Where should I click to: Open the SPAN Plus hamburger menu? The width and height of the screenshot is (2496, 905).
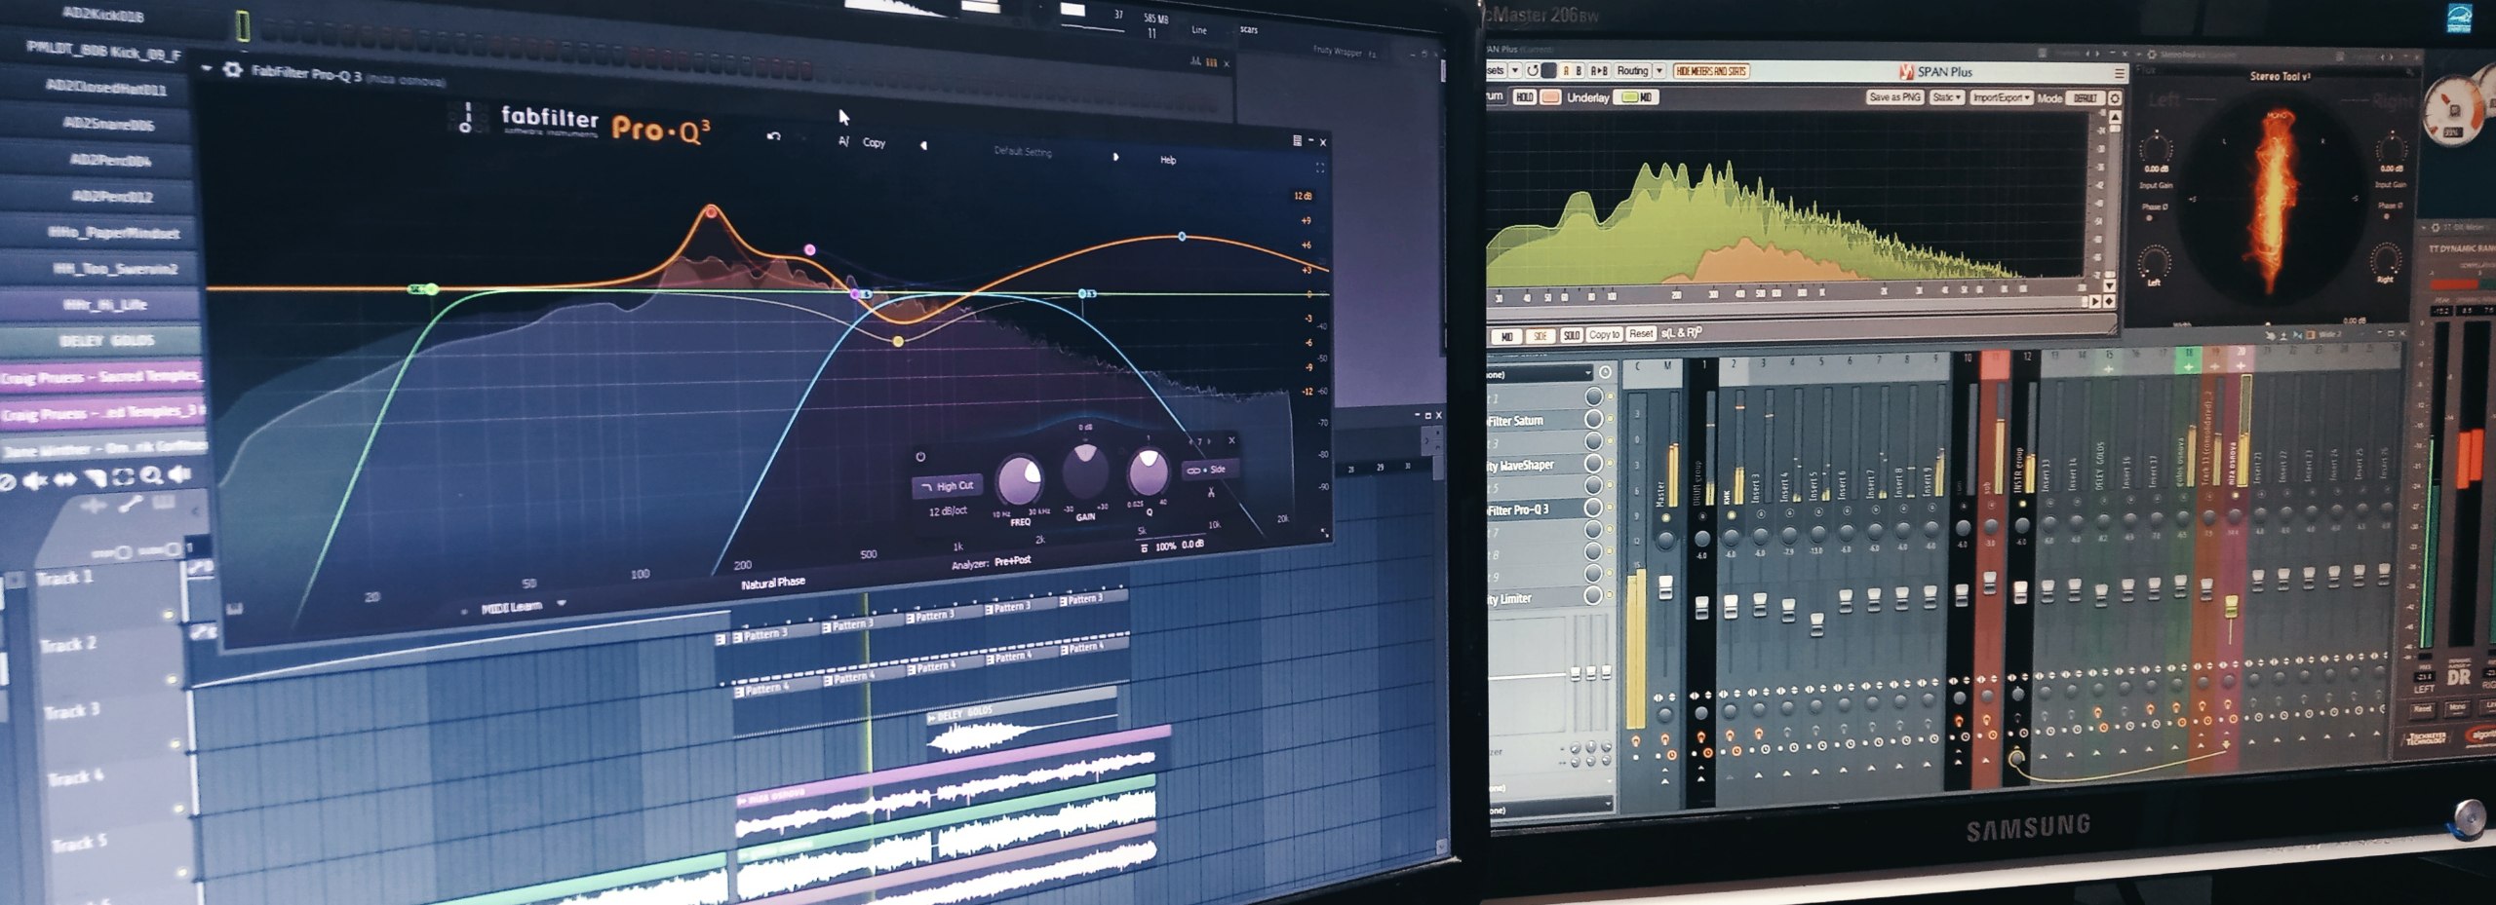tap(2119, 73)
